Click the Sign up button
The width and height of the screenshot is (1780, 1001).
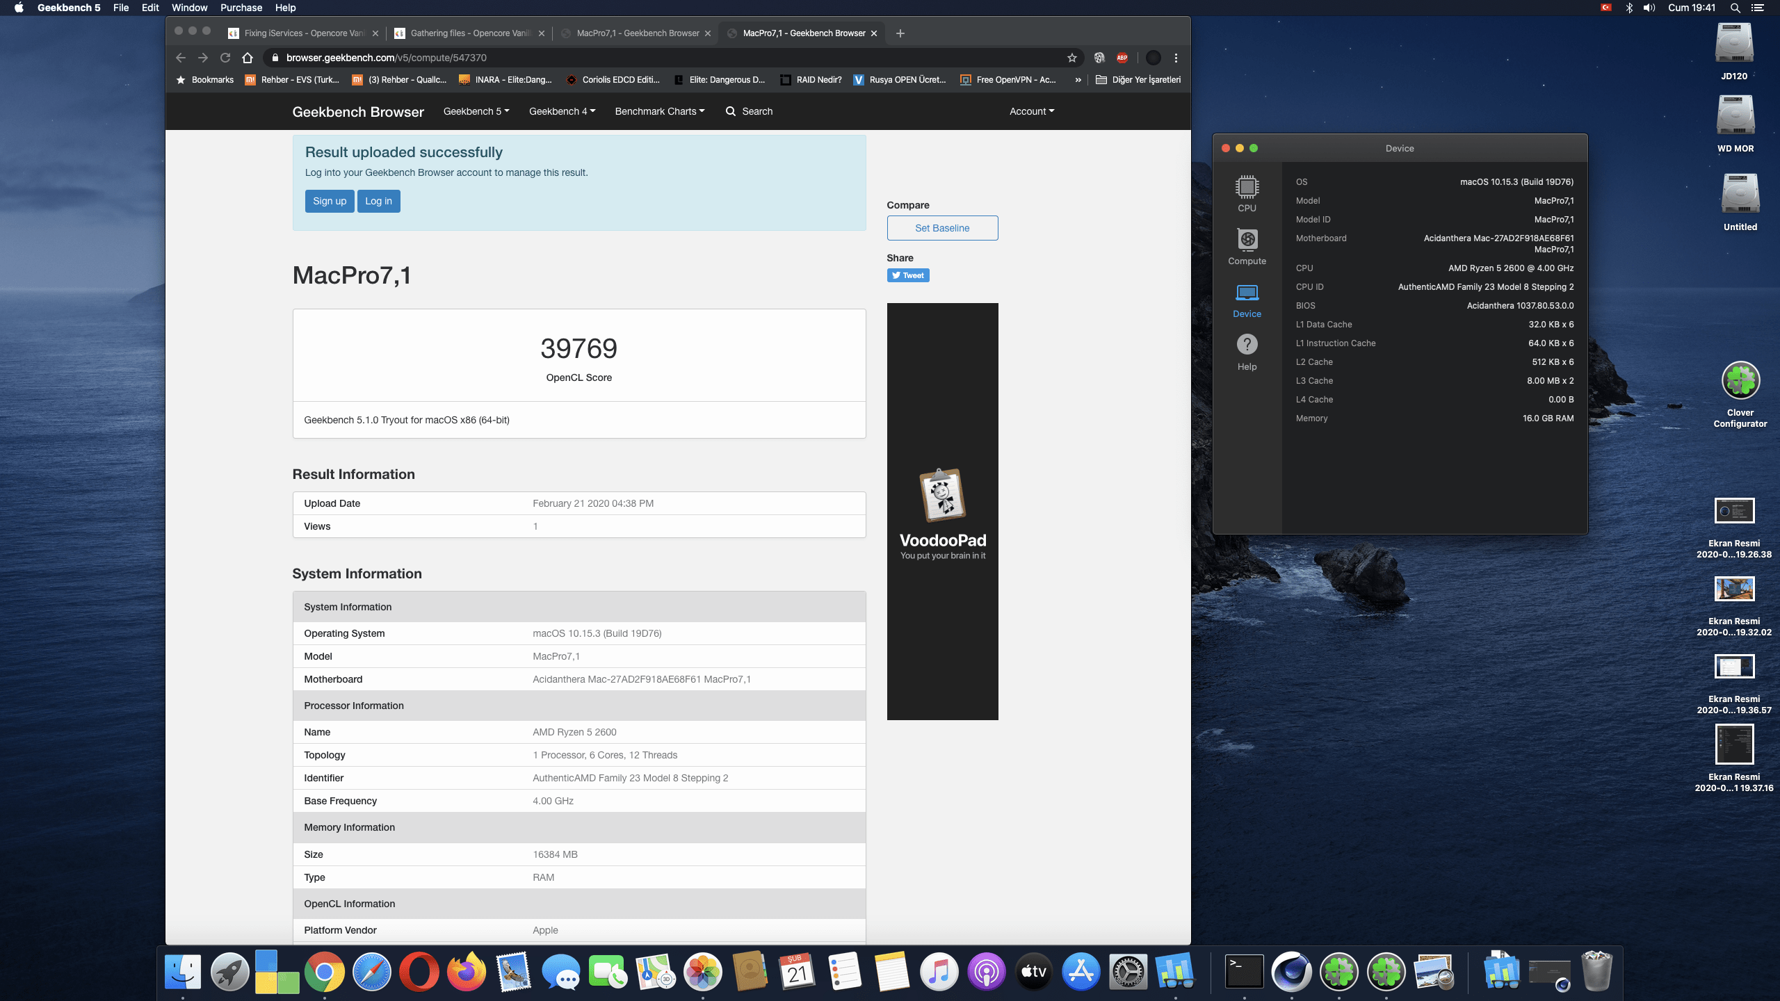coord(329,201)
